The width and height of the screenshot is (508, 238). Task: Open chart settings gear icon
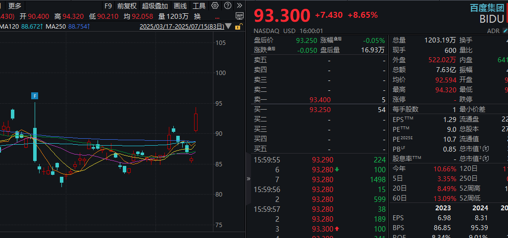point(215,5)
